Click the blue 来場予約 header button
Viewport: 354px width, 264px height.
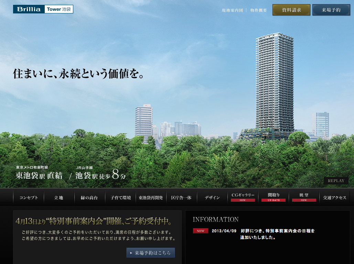pyautogui.click(x=331, y=10)
